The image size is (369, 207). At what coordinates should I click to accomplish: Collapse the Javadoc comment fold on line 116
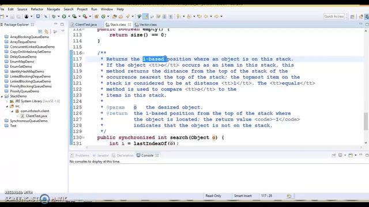click(x=84, y=53)
